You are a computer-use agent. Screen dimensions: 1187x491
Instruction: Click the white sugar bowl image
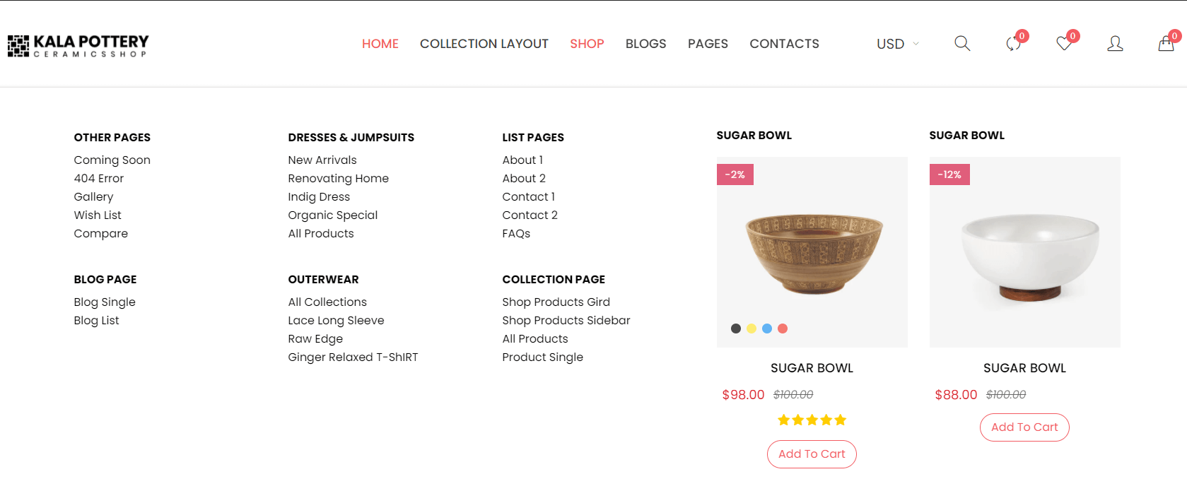coord(1025,252)
